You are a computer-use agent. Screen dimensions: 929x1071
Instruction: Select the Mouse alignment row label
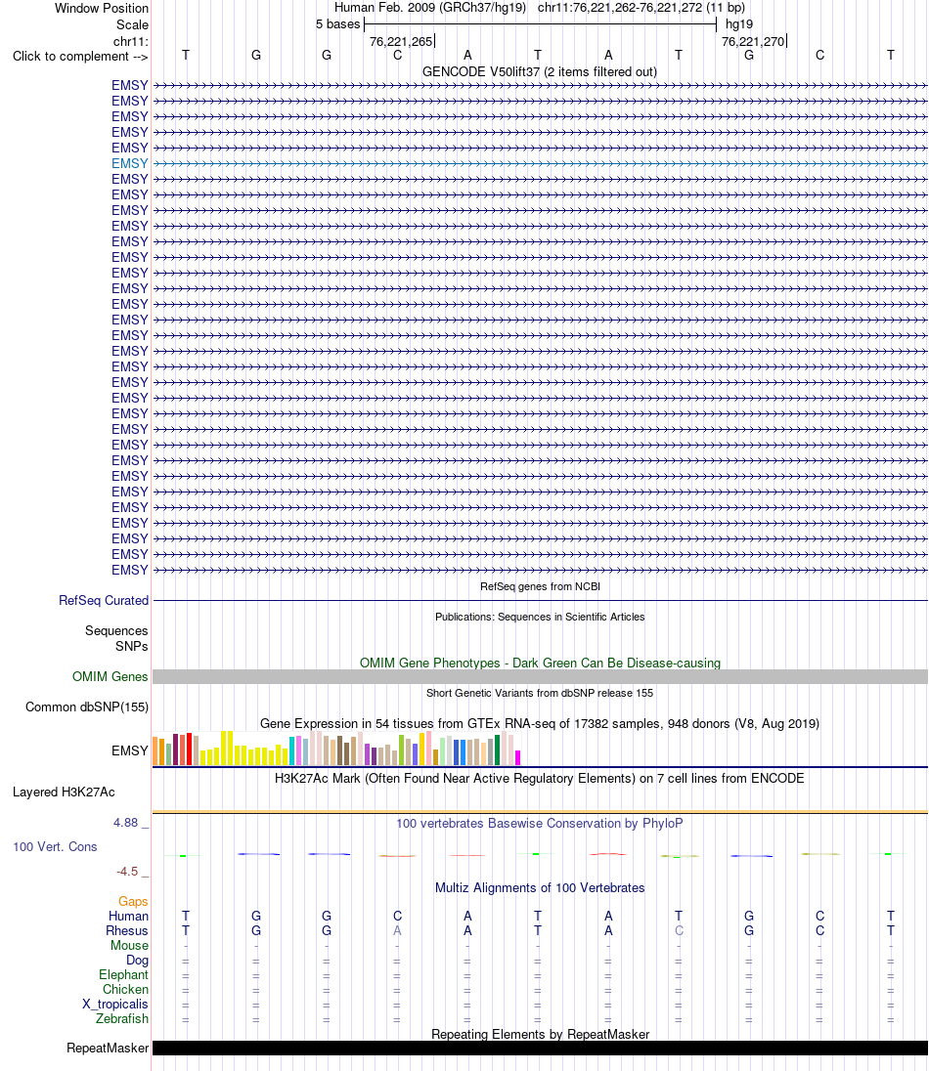(129, 945)
